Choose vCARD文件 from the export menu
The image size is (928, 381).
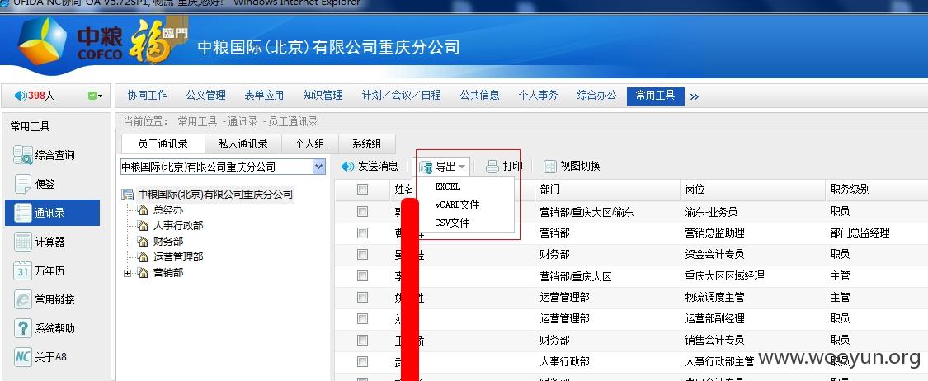(x=457, y=205)
